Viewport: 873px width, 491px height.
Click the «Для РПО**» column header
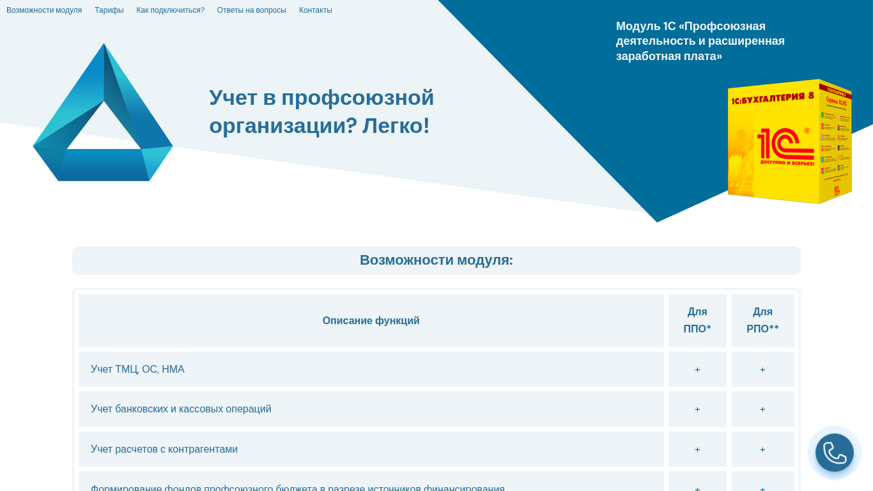[x=762, y=321]
